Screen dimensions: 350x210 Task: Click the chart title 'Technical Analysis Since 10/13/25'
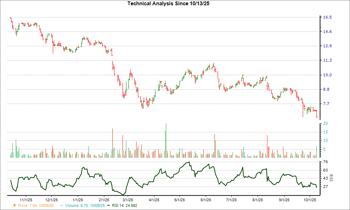(x=168, y=3)
